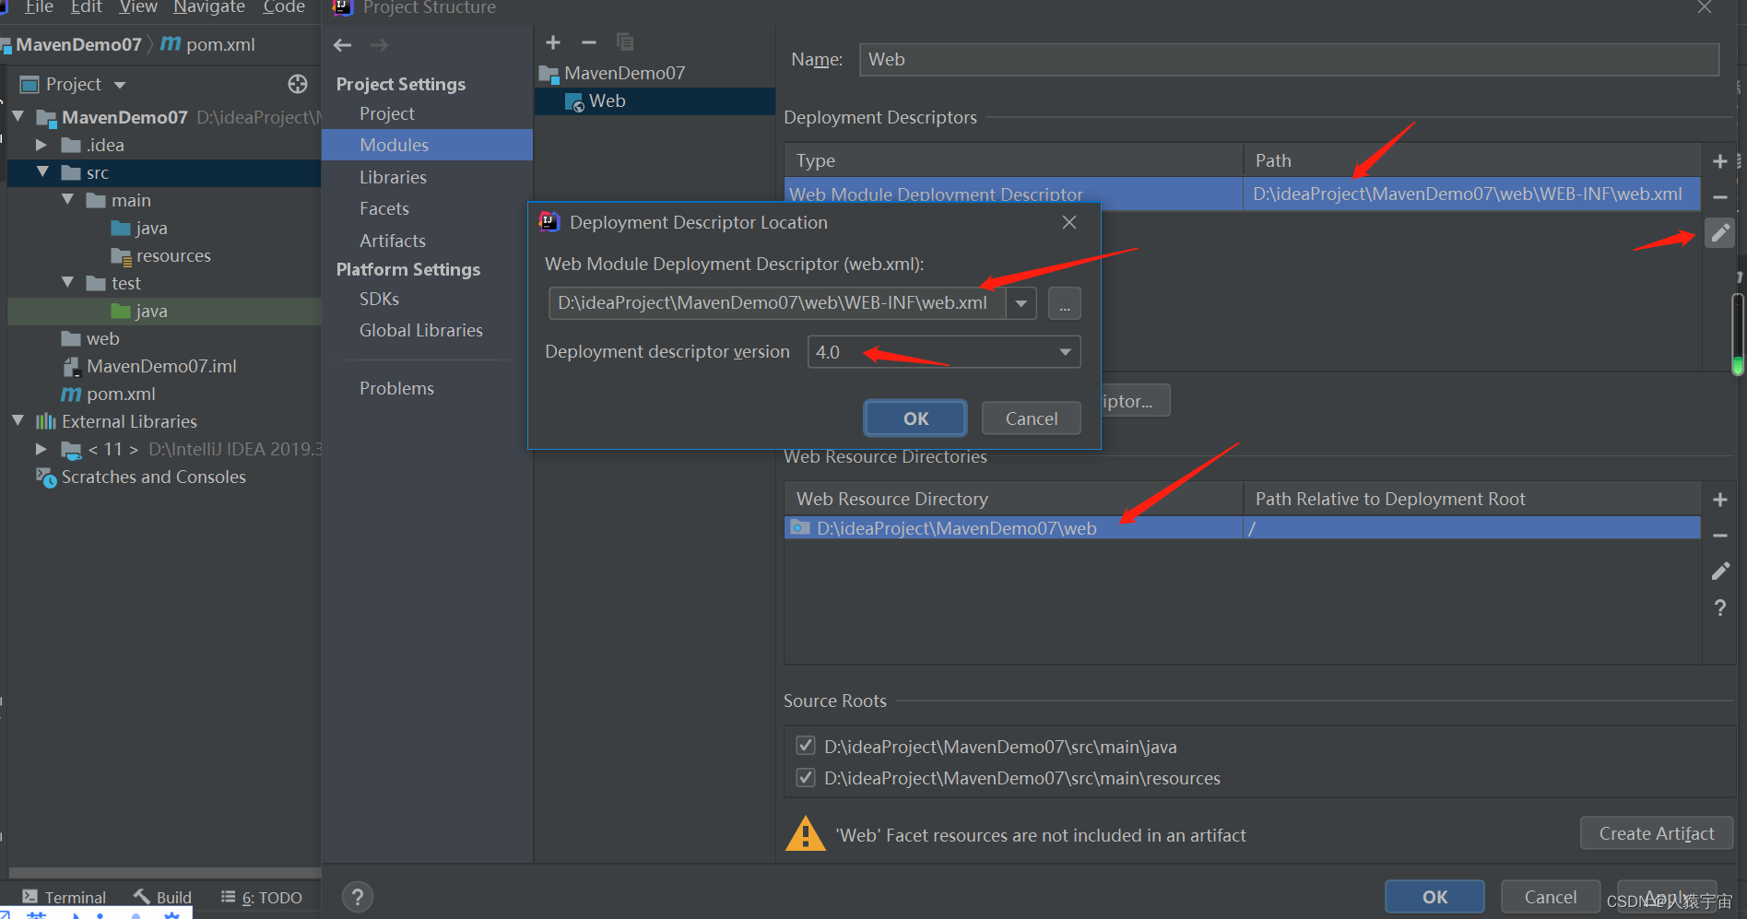Select the java folder under test

point(139,311)
